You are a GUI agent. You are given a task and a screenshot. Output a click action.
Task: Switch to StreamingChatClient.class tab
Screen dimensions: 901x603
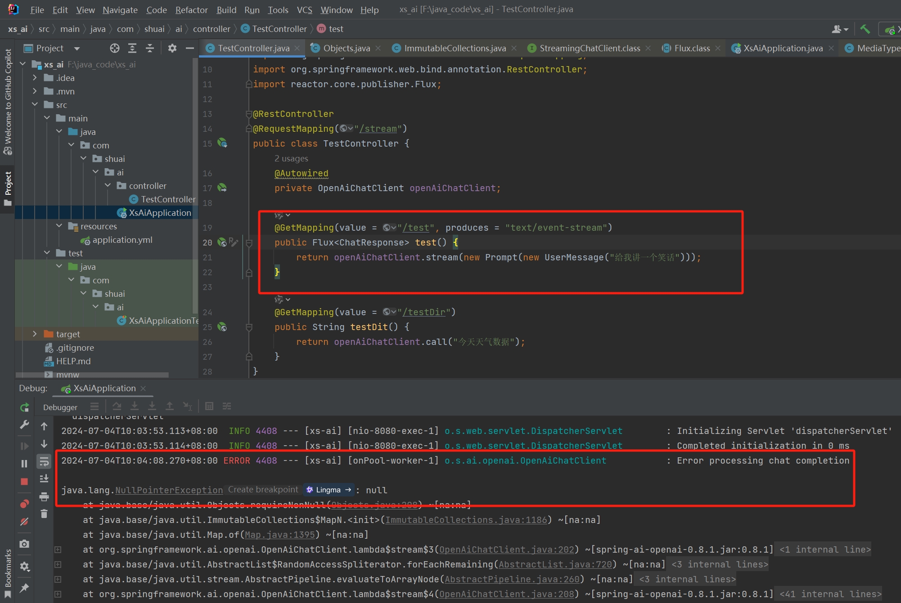point(590,48)
